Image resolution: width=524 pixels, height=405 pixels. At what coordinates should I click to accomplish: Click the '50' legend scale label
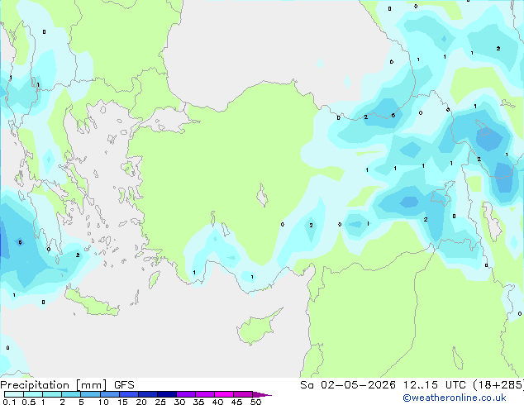pyautogui.click(x=255, y=402)
